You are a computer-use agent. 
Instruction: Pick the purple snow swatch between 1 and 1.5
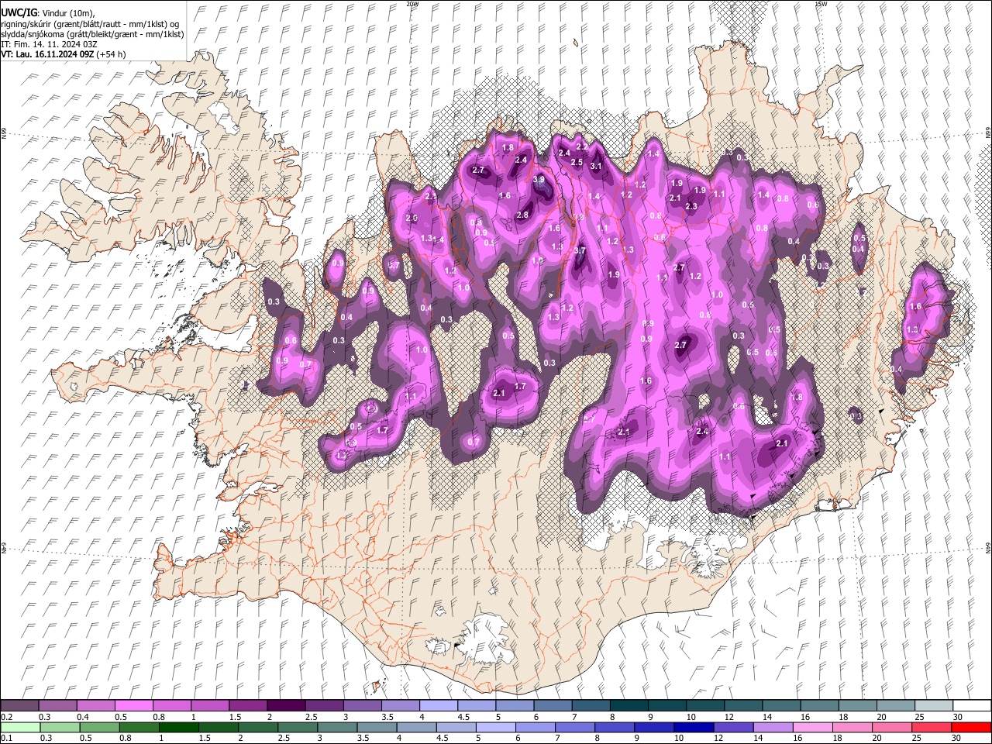(x=210, y=705)
